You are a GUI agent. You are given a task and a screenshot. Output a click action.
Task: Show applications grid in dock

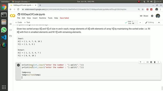tap(4, 87)
